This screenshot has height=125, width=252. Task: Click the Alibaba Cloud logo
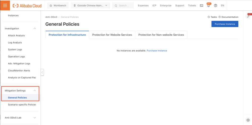click(x=27, y=6)
